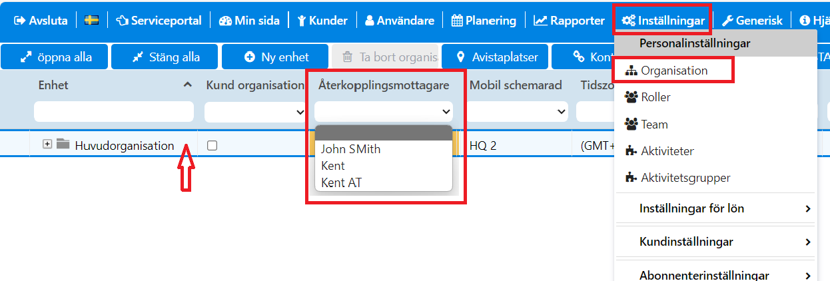
Task: Open the Inställningar menu
Action: coord(663,21)
